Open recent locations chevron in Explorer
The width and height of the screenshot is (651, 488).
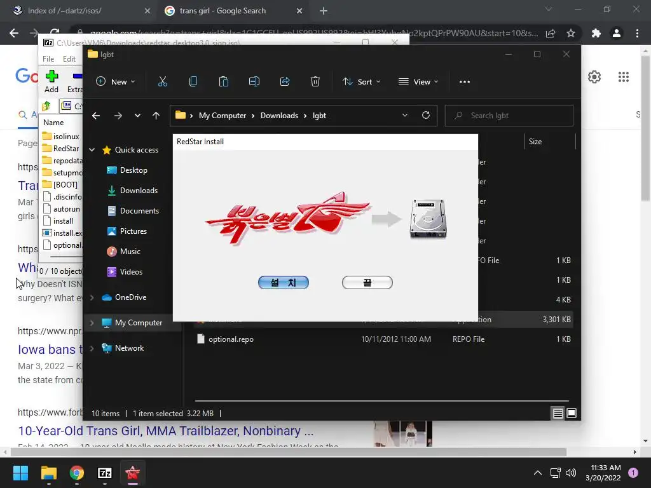[x=137, y=116]
